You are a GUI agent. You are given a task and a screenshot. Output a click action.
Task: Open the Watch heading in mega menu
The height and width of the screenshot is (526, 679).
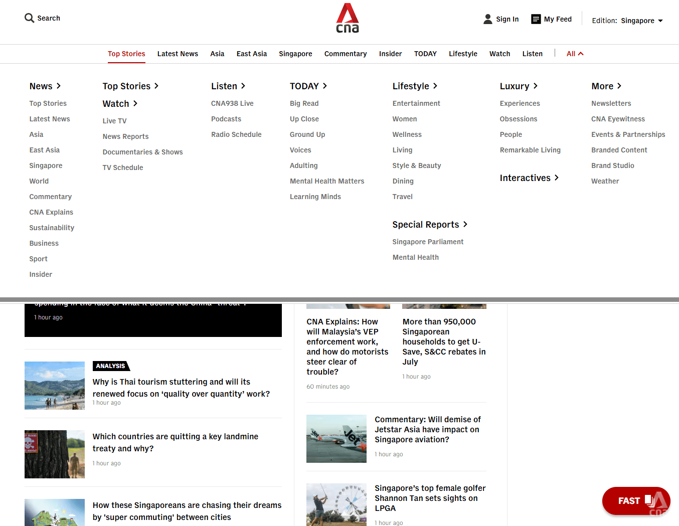tap(120, 104)
